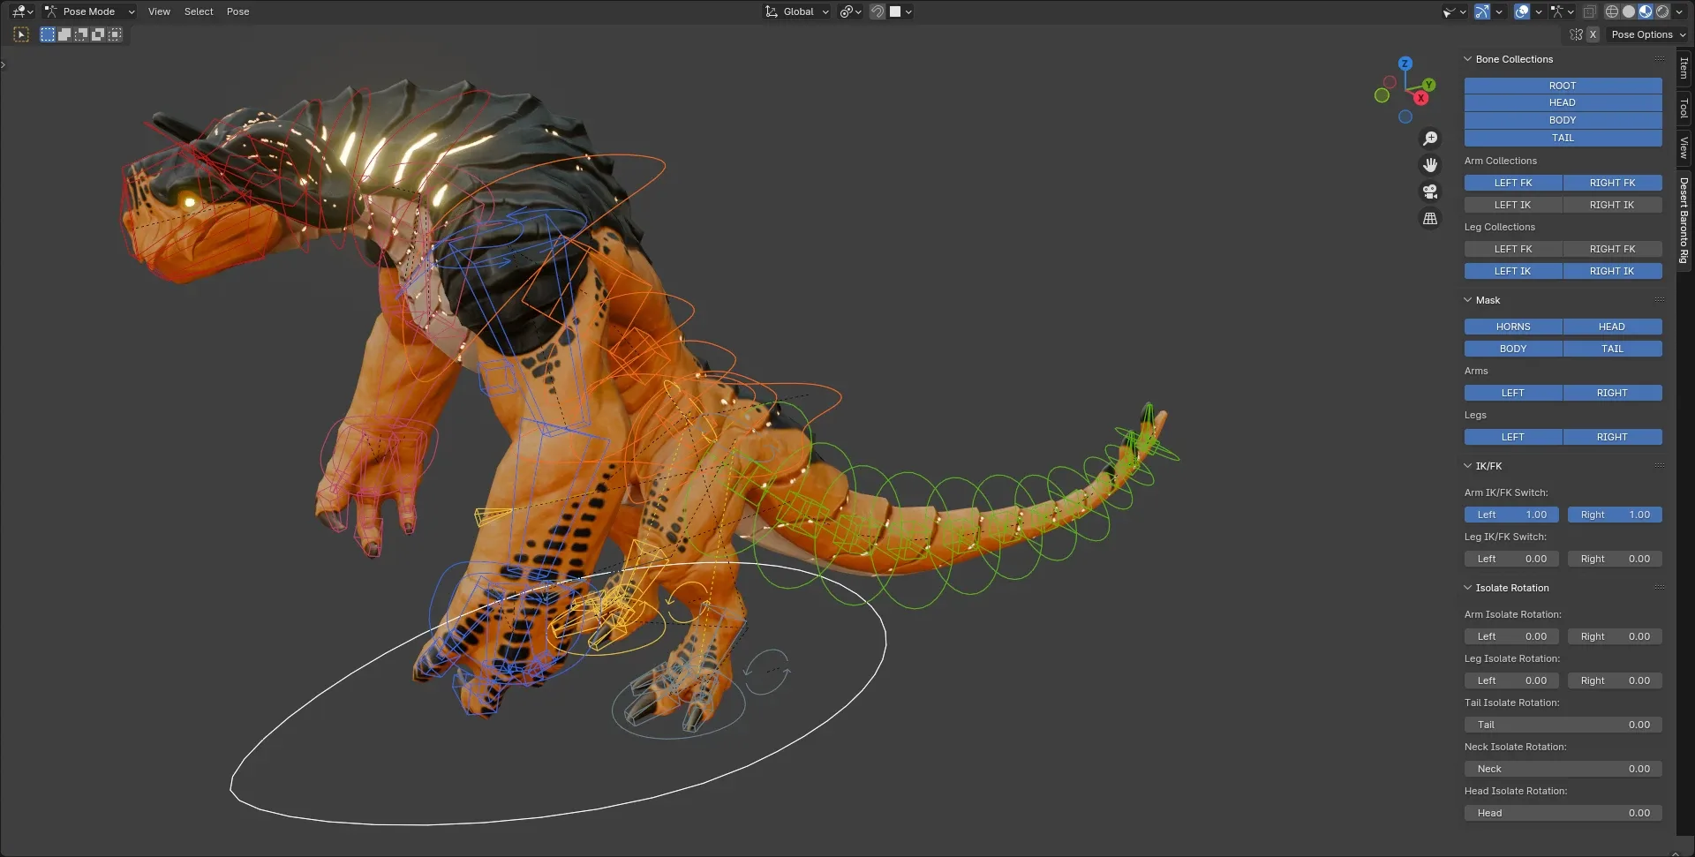
Task: Switch to the Desert Baronto Rig tab
Action: (x=1684, y=220)
